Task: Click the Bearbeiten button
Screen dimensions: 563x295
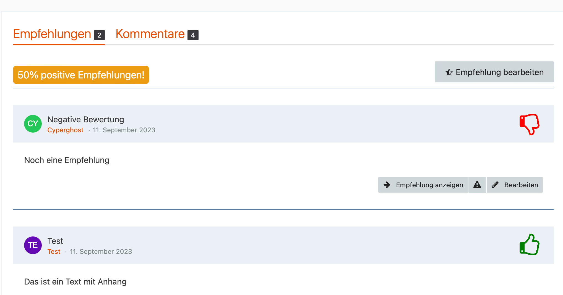Action: coord(521,185)
